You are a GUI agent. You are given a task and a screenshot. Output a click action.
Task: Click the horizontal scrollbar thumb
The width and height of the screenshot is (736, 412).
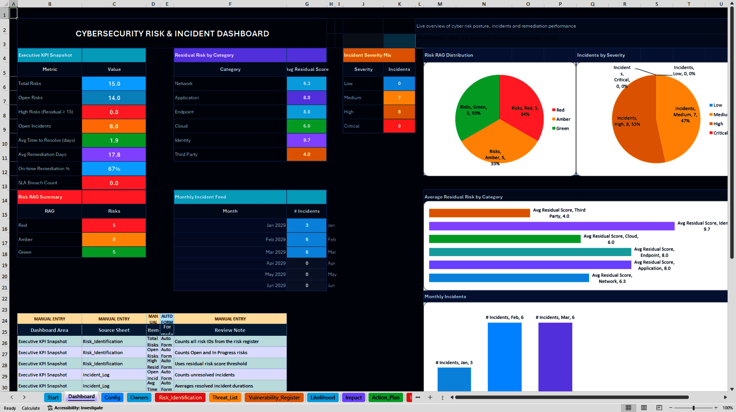coord(572,397)
